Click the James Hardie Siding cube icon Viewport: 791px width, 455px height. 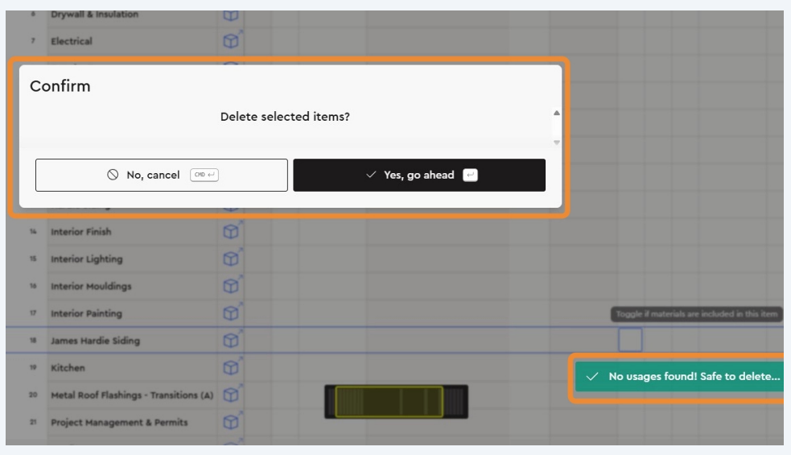tap(231, 341)
